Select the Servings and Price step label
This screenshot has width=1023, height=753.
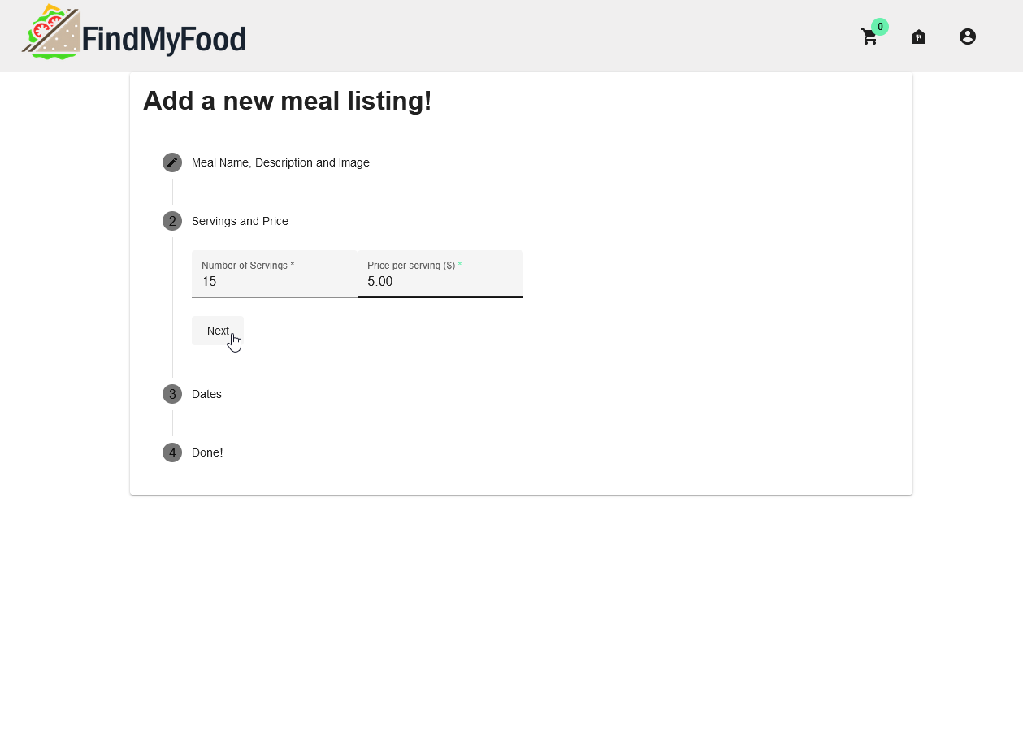coord(240,221)
